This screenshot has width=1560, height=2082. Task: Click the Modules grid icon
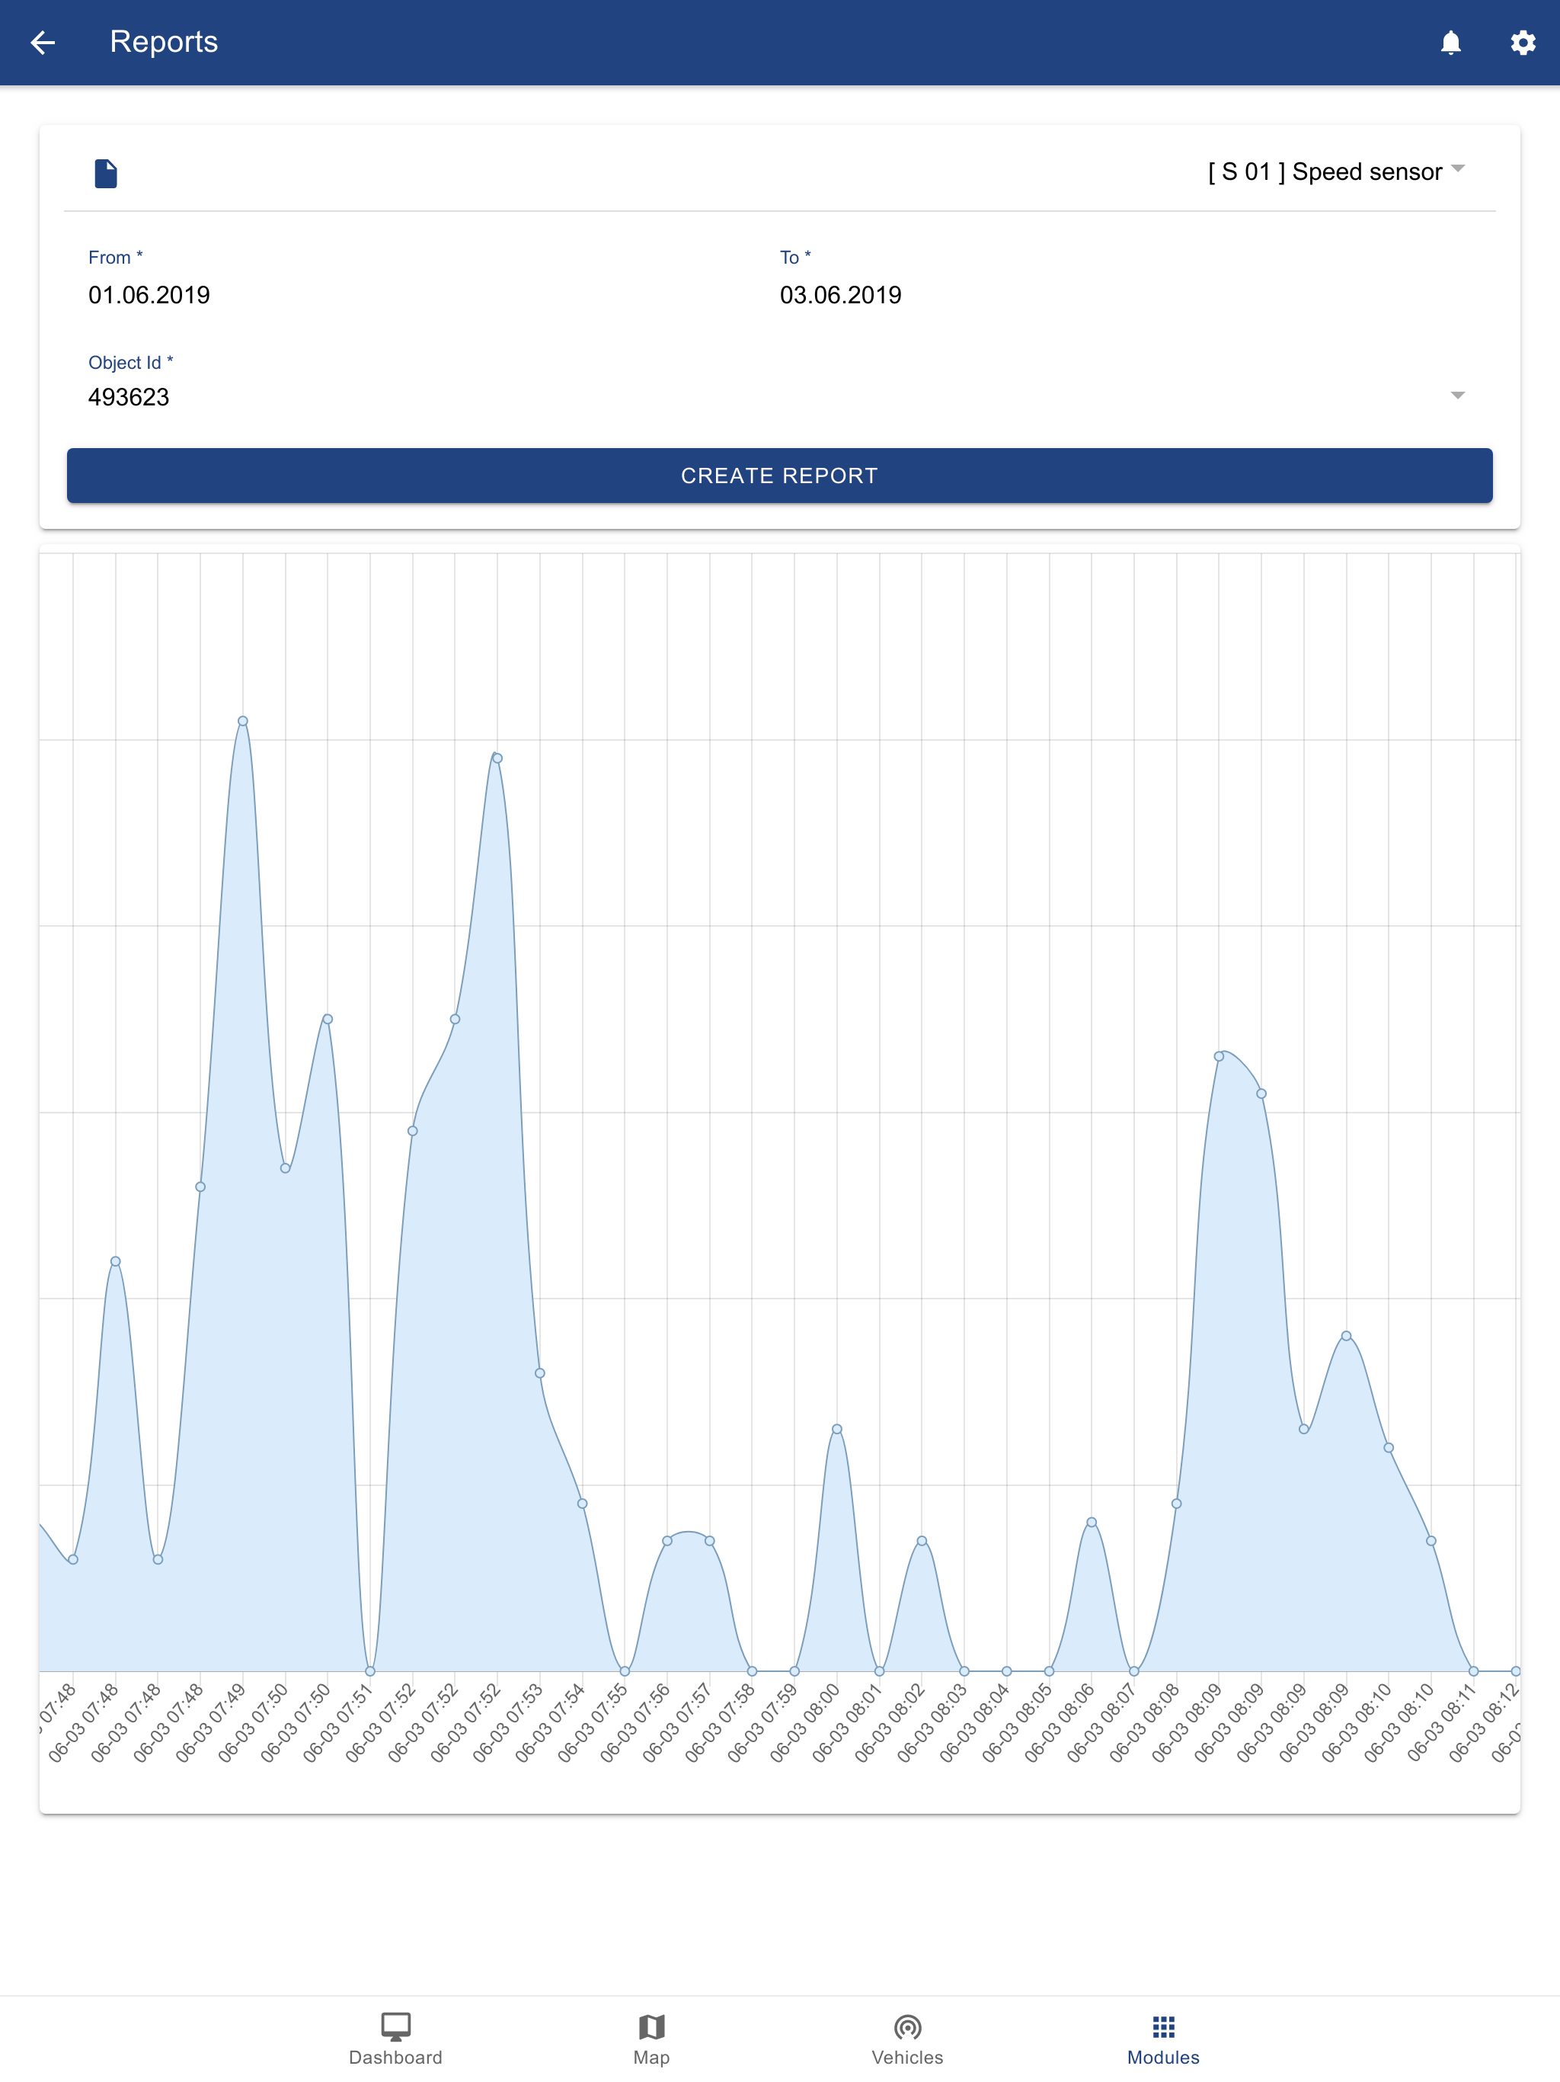(1163, 2026)
